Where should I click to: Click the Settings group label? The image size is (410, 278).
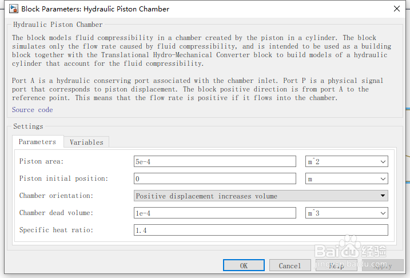[x=28, y=126]
